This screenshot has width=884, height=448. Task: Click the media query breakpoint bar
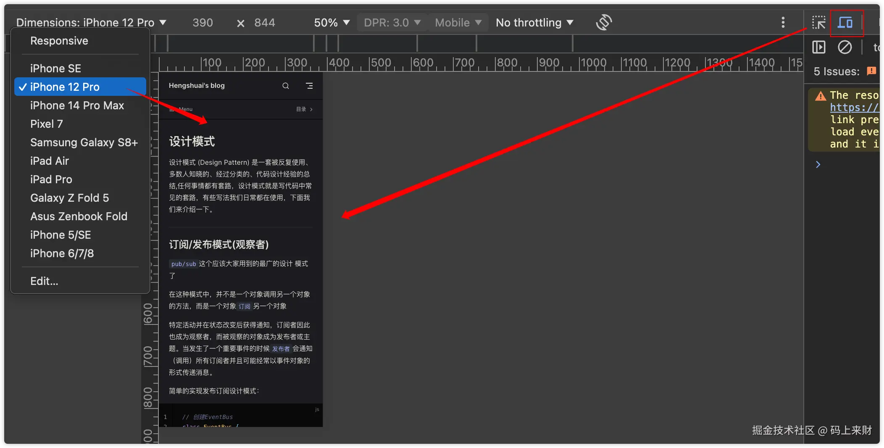[x=477, y=44]
